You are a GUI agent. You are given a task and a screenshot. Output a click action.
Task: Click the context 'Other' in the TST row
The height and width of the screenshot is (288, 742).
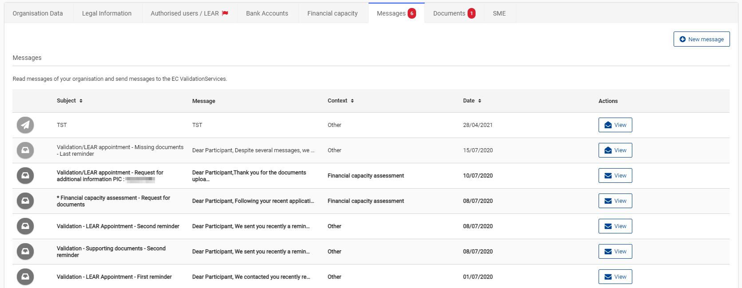click(x=334, y=125)
